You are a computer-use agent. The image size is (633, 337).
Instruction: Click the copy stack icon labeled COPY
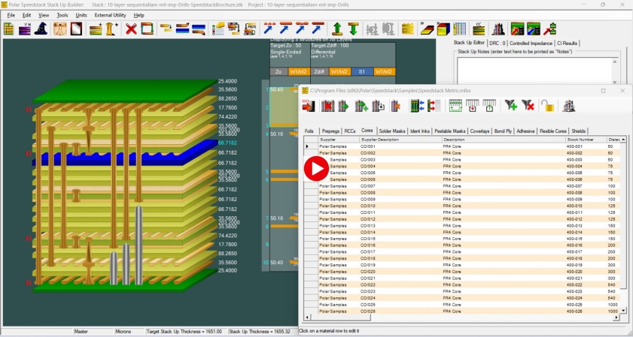point(234,29)
